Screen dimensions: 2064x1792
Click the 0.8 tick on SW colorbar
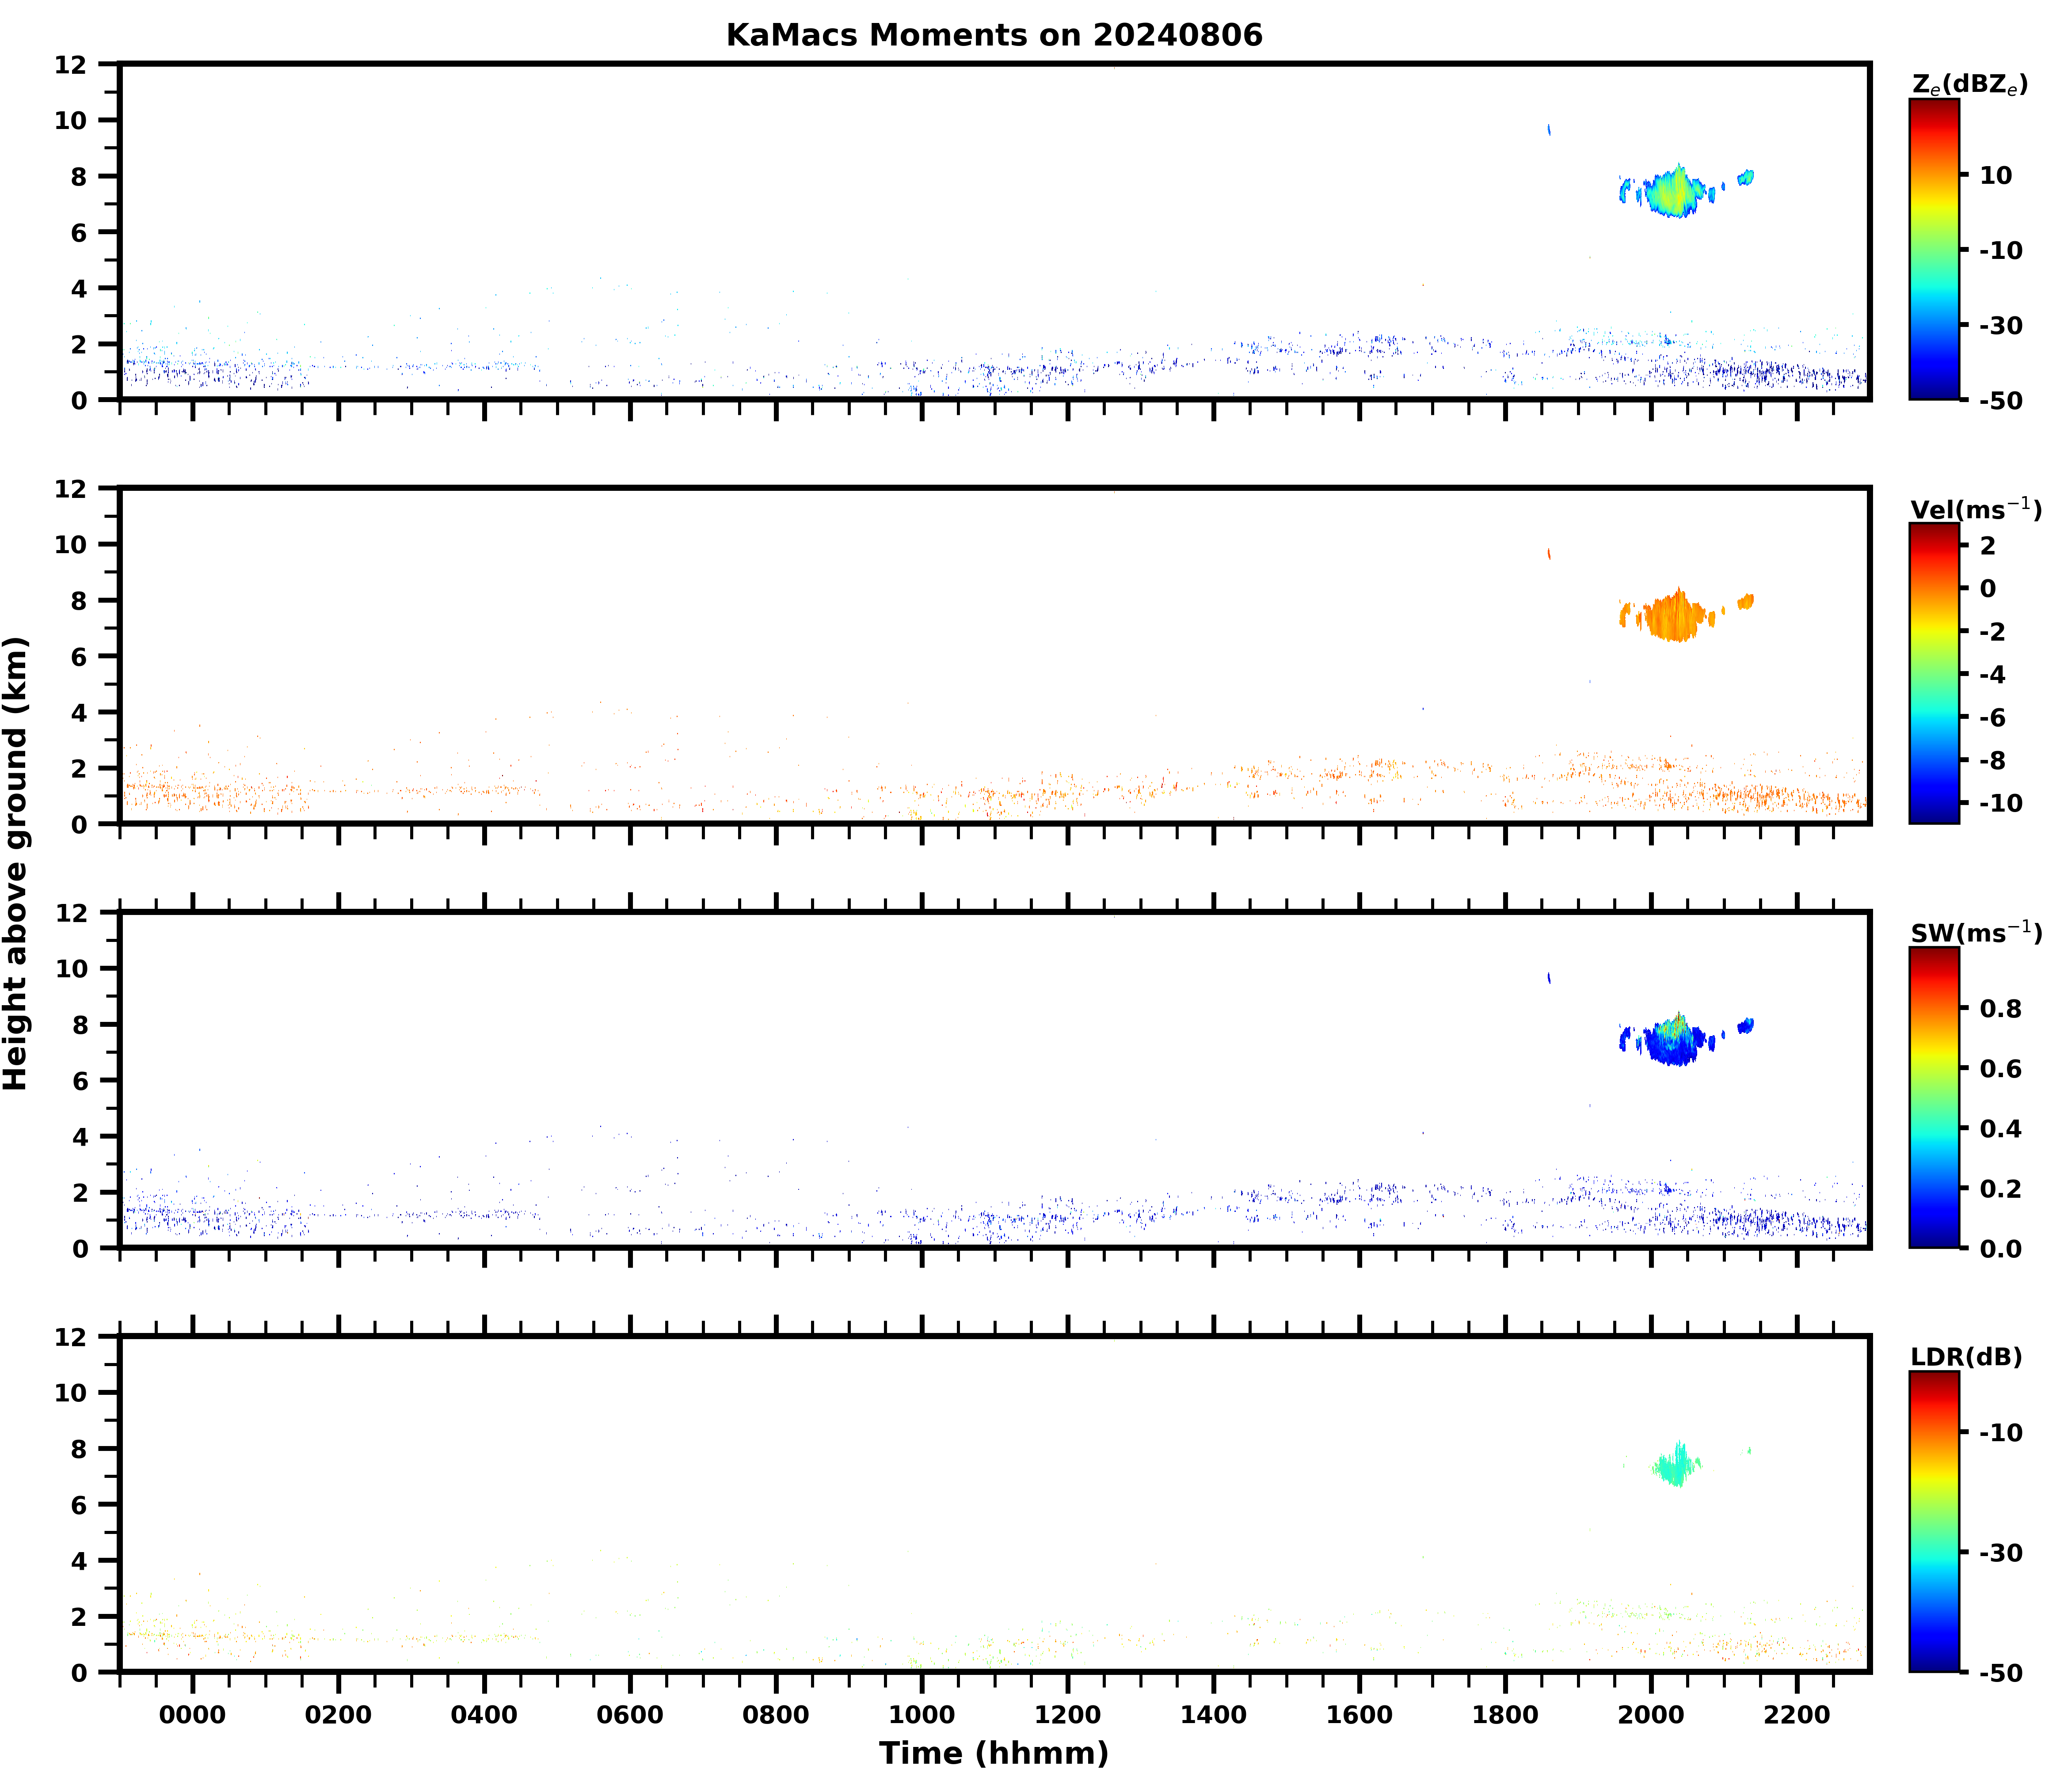point(2000,1009)
